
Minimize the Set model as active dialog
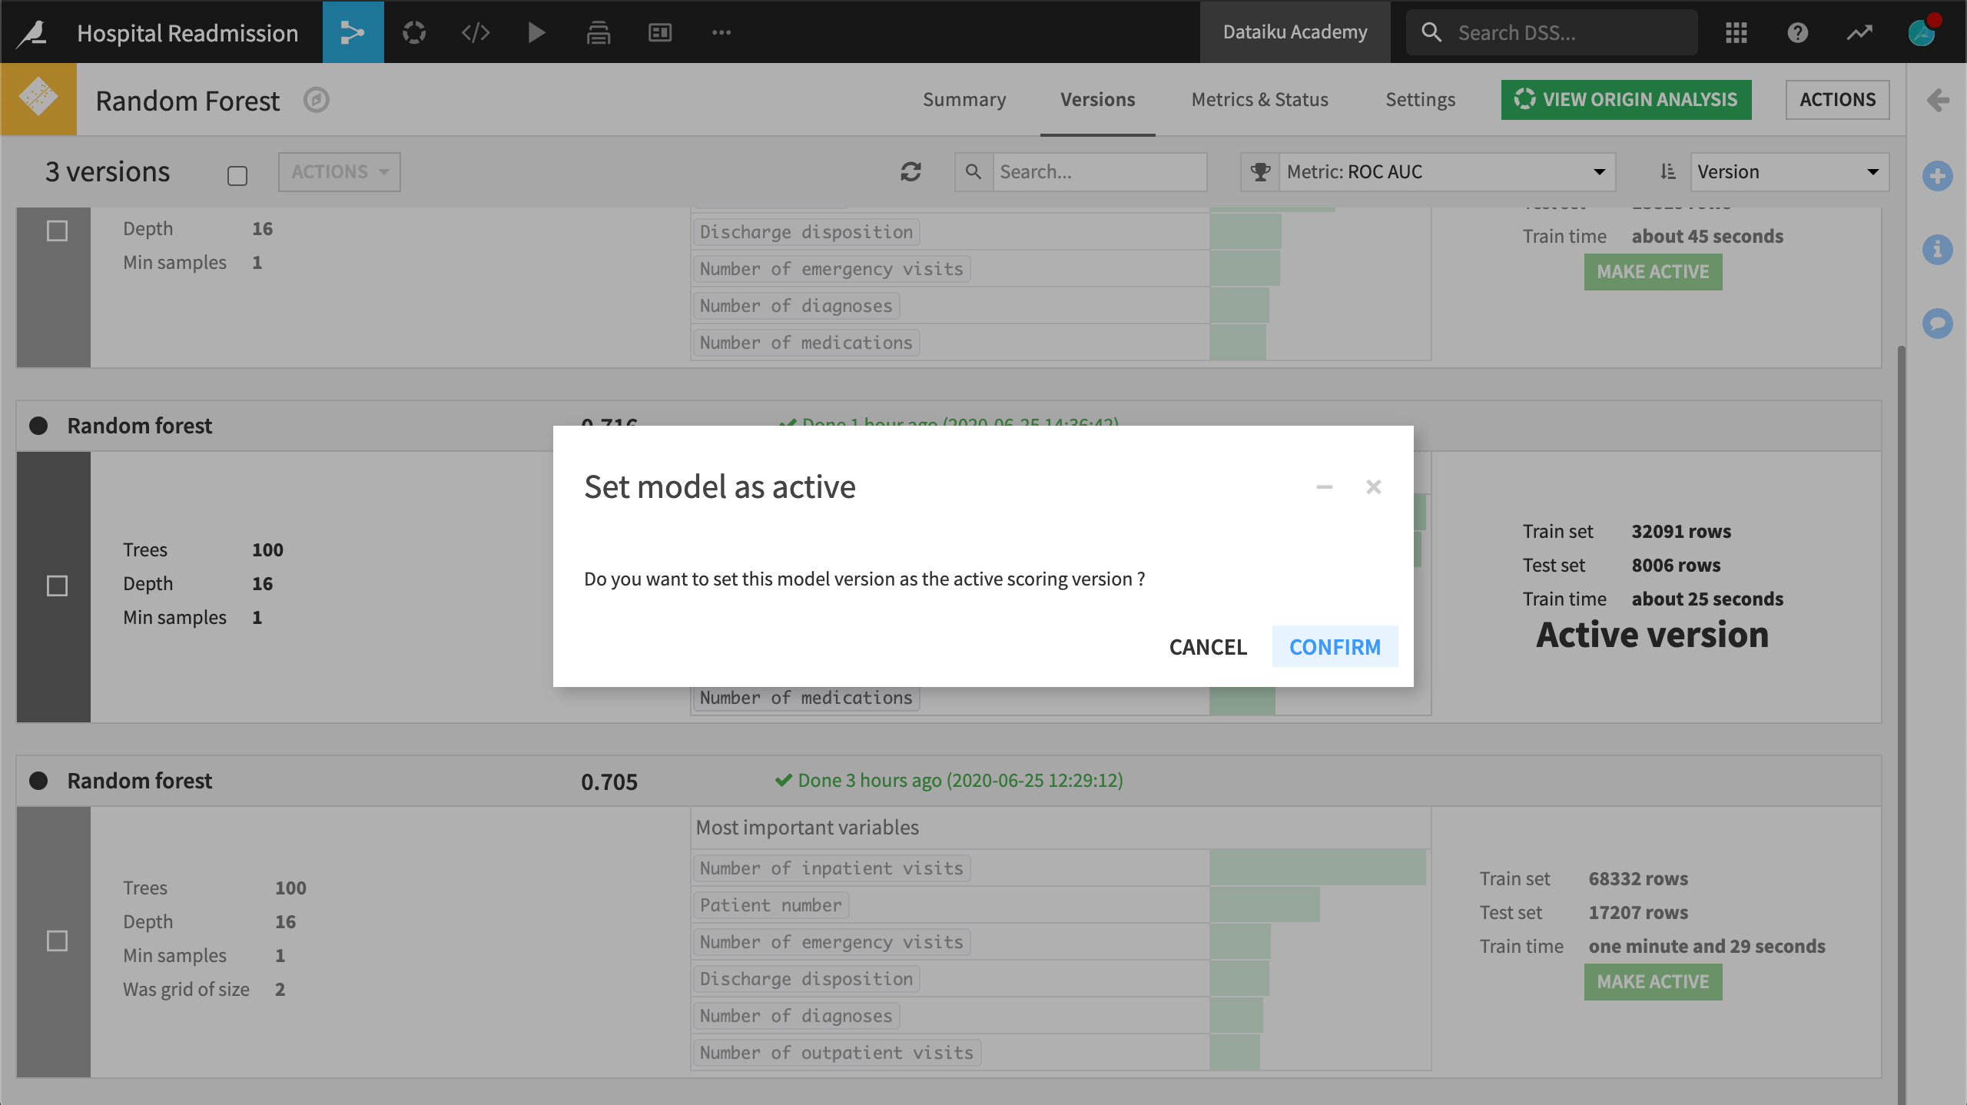point(1325,487)
